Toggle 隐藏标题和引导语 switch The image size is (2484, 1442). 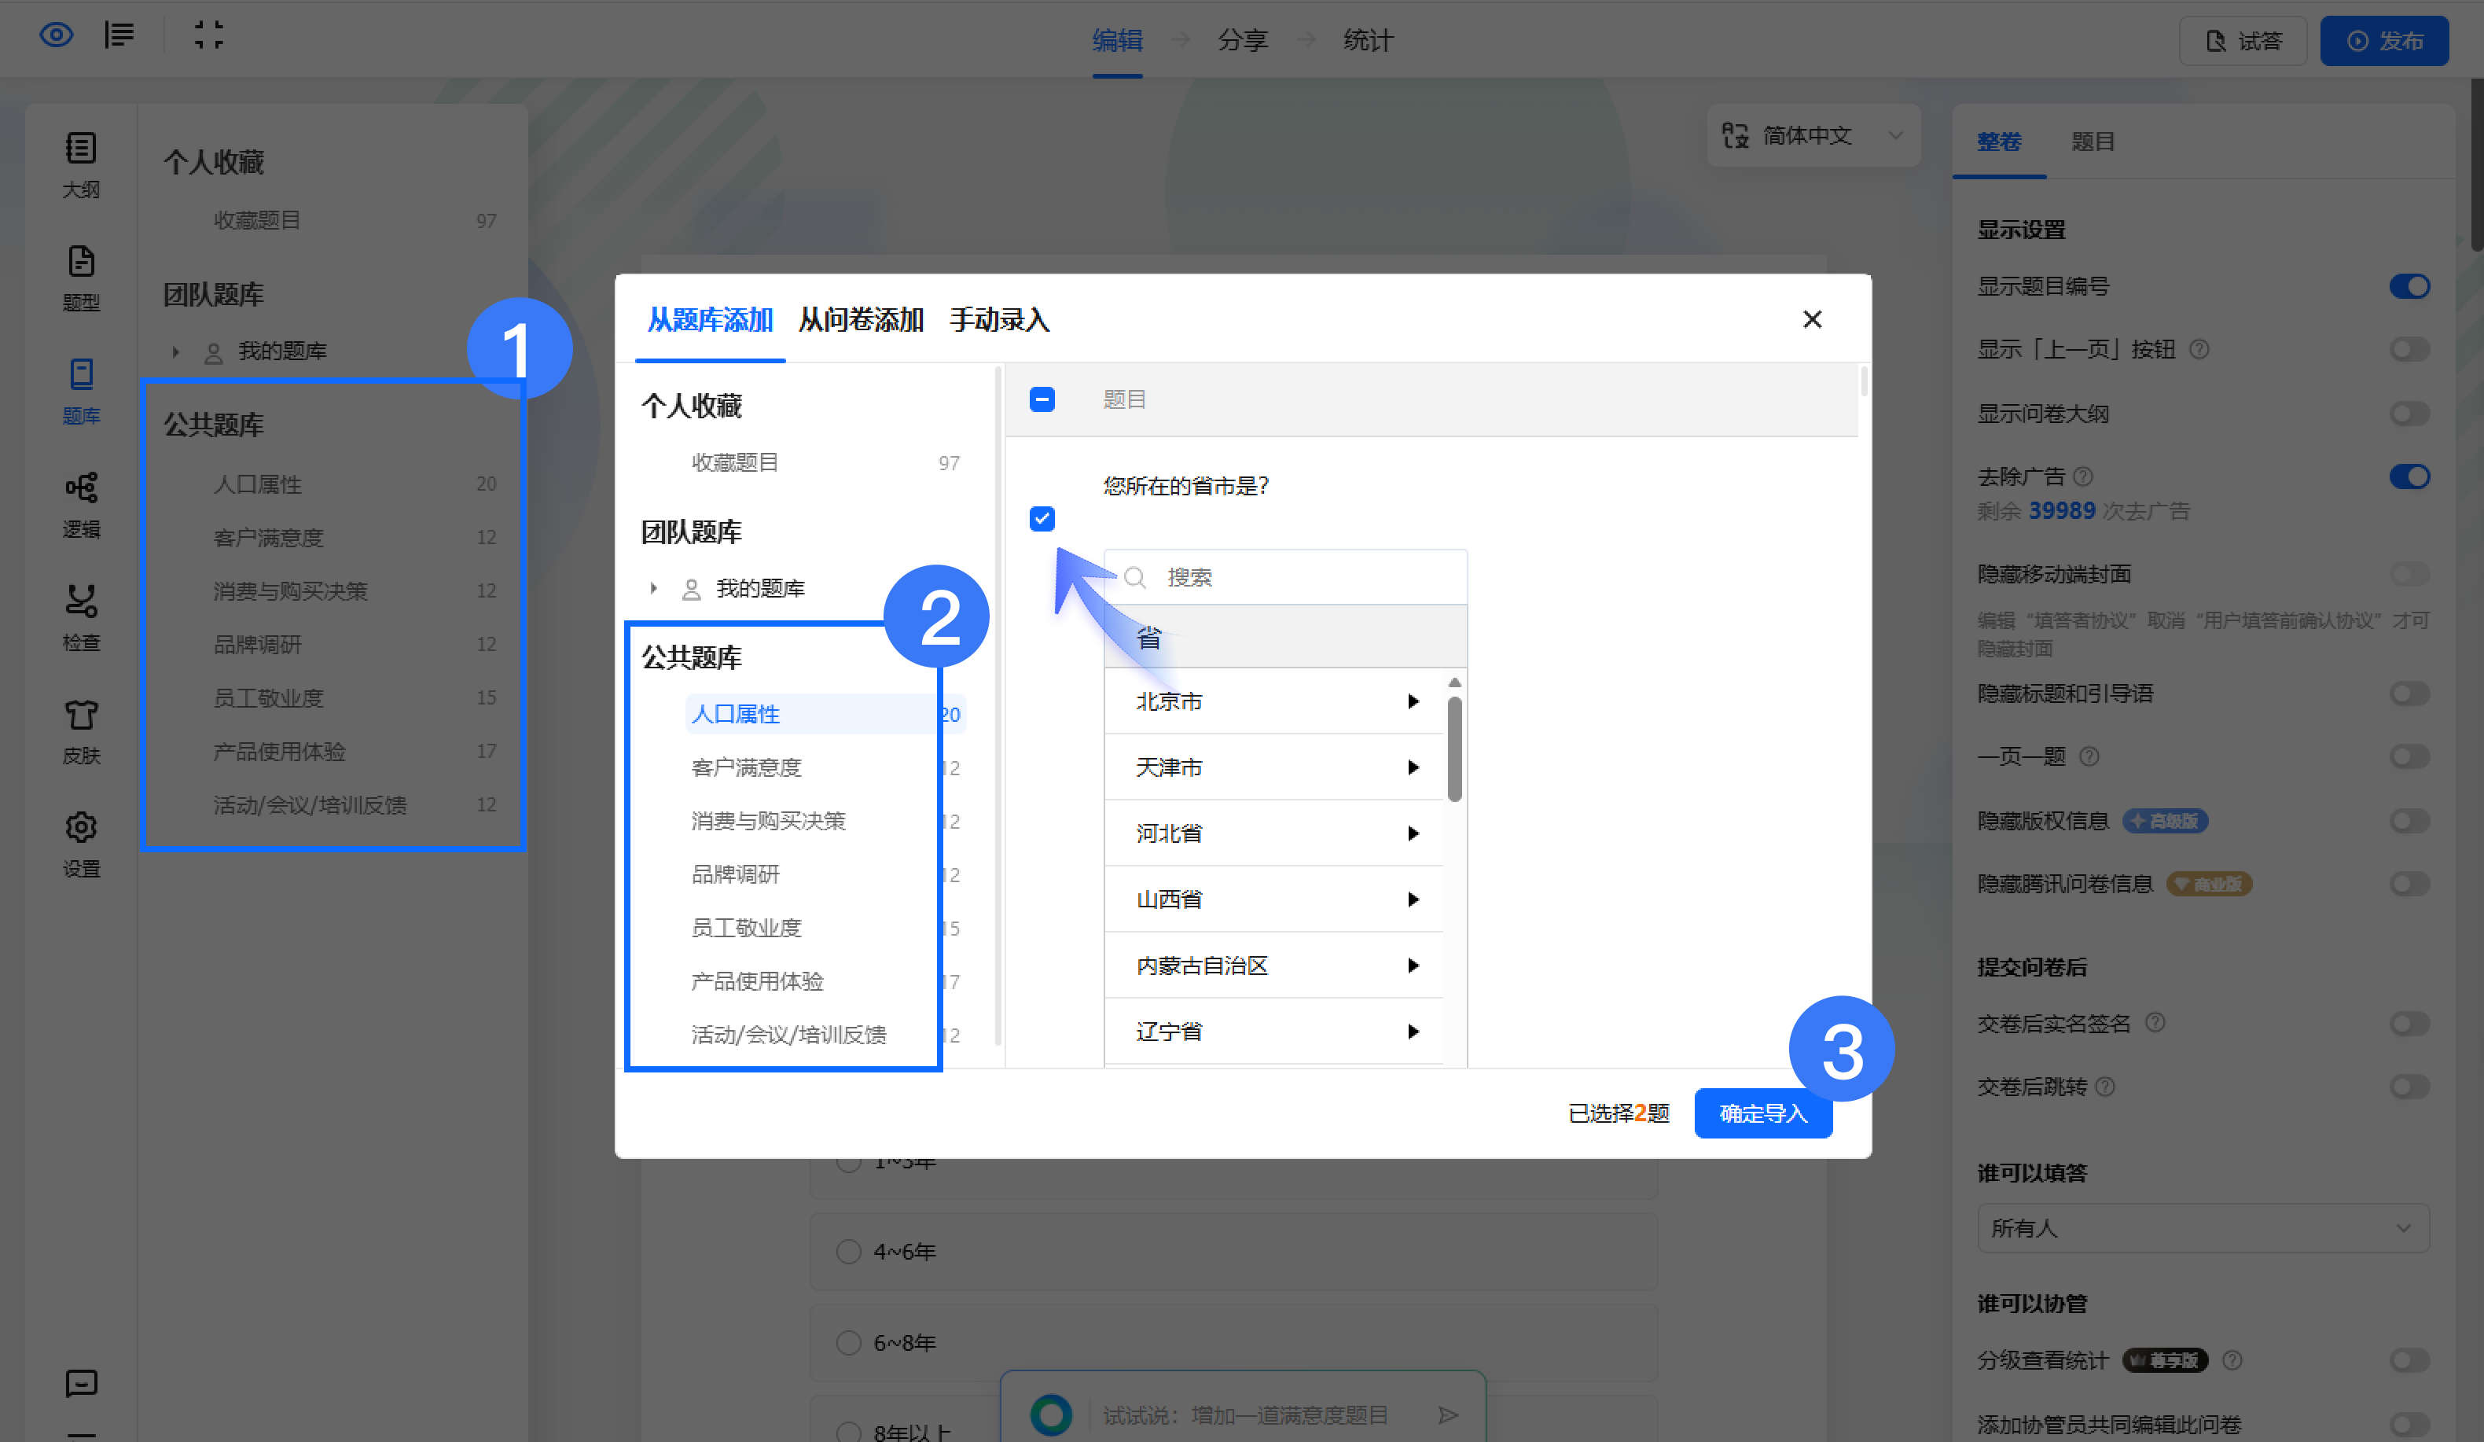[2409, 694]
